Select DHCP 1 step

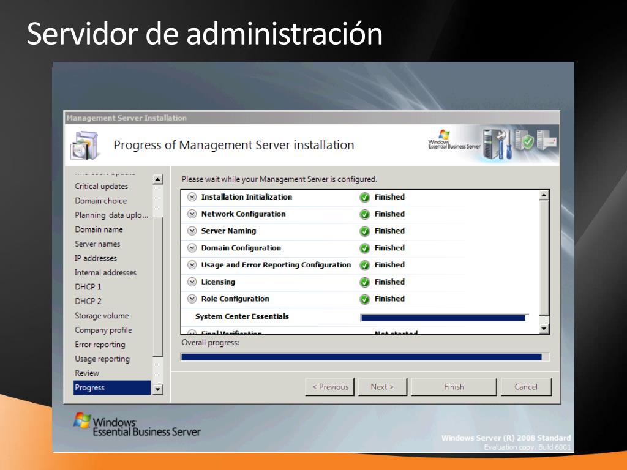[88, 287]
